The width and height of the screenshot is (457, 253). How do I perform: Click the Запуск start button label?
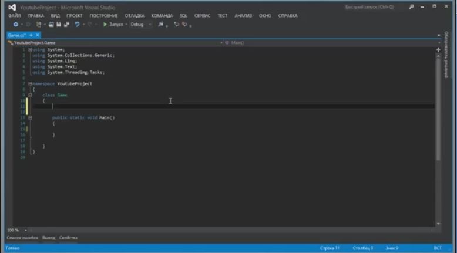point(116,25)
